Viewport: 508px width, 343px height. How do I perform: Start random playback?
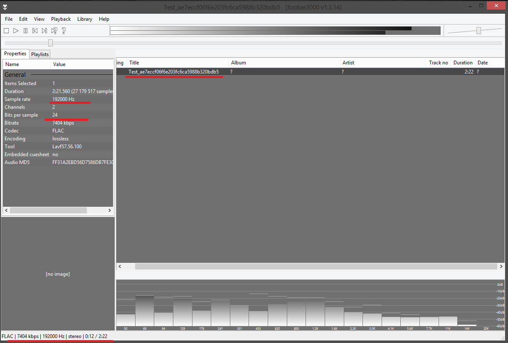tap(54, 31)
